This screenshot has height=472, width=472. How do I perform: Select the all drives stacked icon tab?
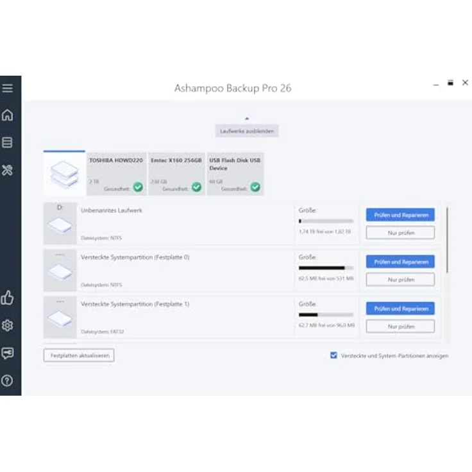[x=64, y=174]
